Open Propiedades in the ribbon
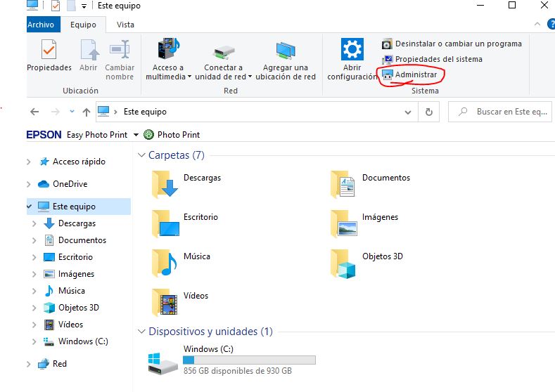 pos(49,55)
